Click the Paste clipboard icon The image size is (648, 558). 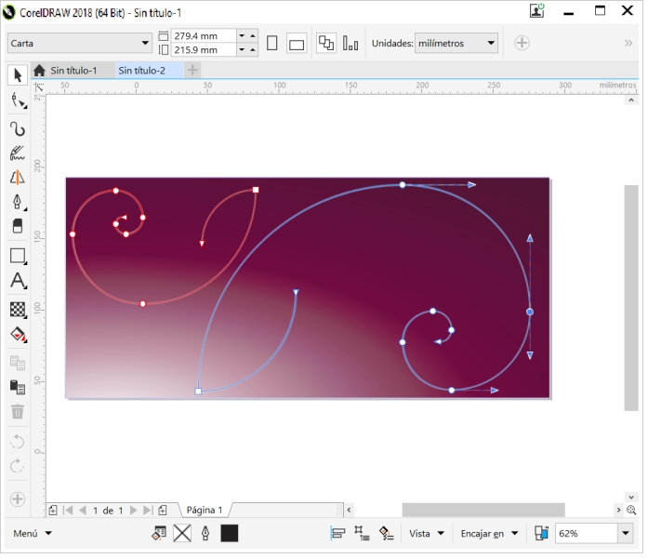pyautogui.click(x=17, y=387)
